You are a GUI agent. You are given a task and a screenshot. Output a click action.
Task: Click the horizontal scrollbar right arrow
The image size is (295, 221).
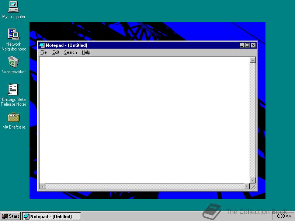click(x=246, y=186)
